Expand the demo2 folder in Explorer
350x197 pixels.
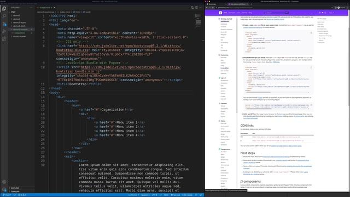click(x=16, y=19)
